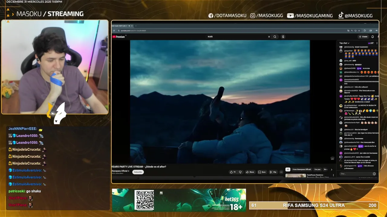Clear the IKARI search text
This screenshot has height=217, width=387.
(269, 37)
